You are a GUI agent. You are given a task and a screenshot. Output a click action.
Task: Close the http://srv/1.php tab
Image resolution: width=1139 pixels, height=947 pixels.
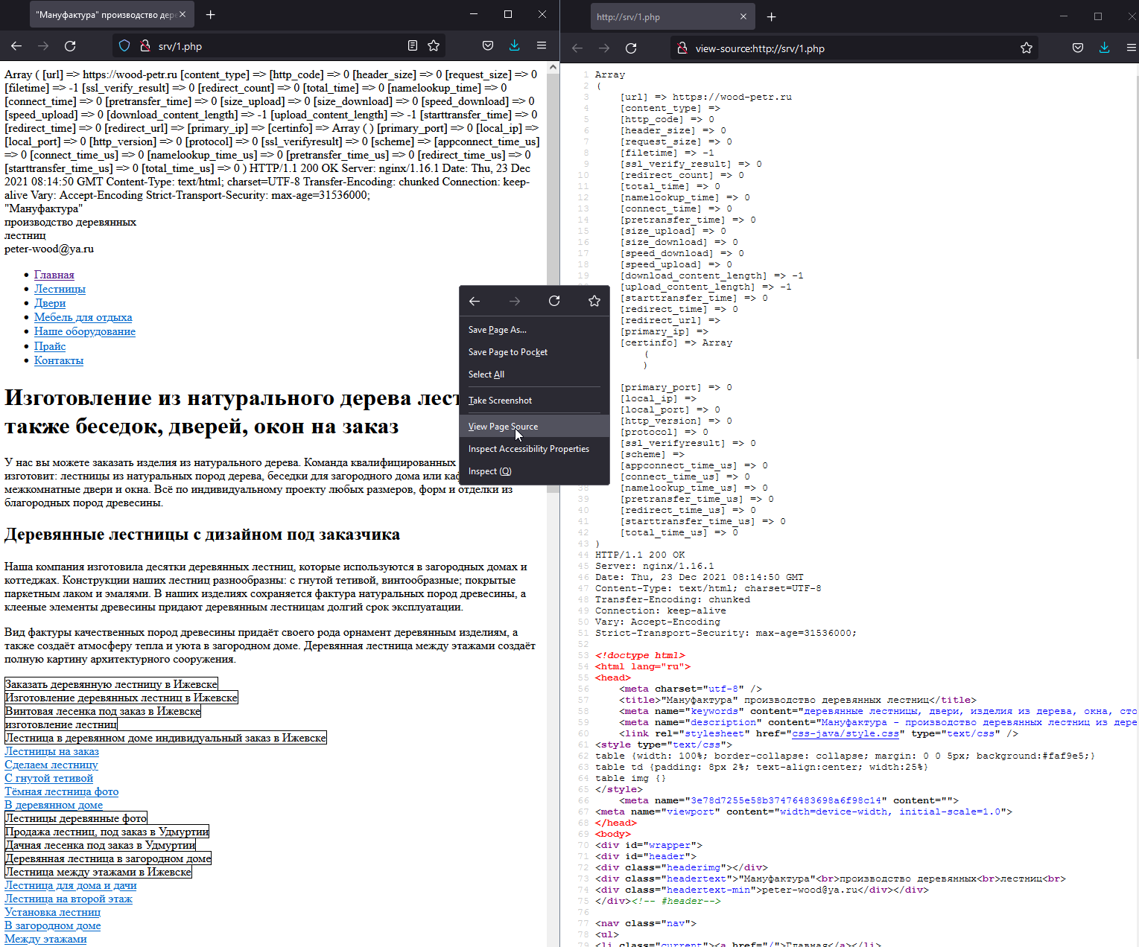click(x=743, y=17)
